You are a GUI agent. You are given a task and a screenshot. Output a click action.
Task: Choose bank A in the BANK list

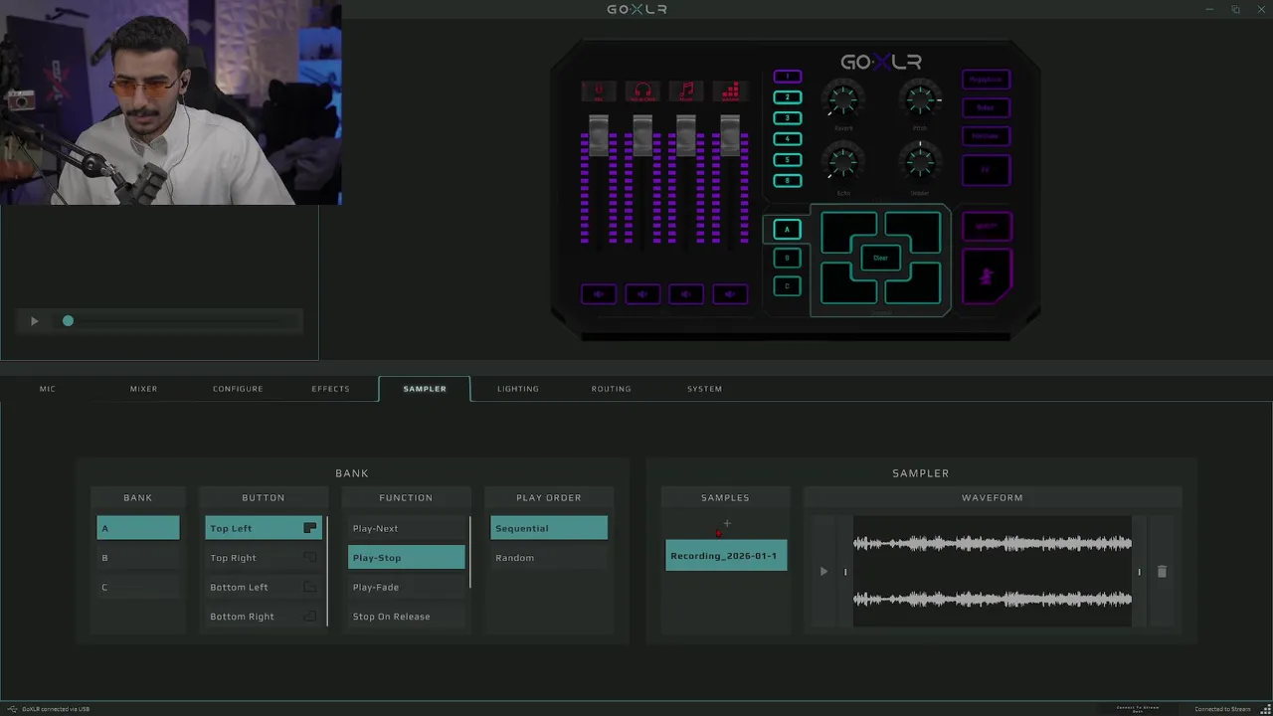138,528
